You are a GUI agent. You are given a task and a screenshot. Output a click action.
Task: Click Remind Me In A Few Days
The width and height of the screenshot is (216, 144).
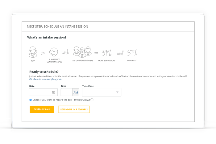coord(74,109)
